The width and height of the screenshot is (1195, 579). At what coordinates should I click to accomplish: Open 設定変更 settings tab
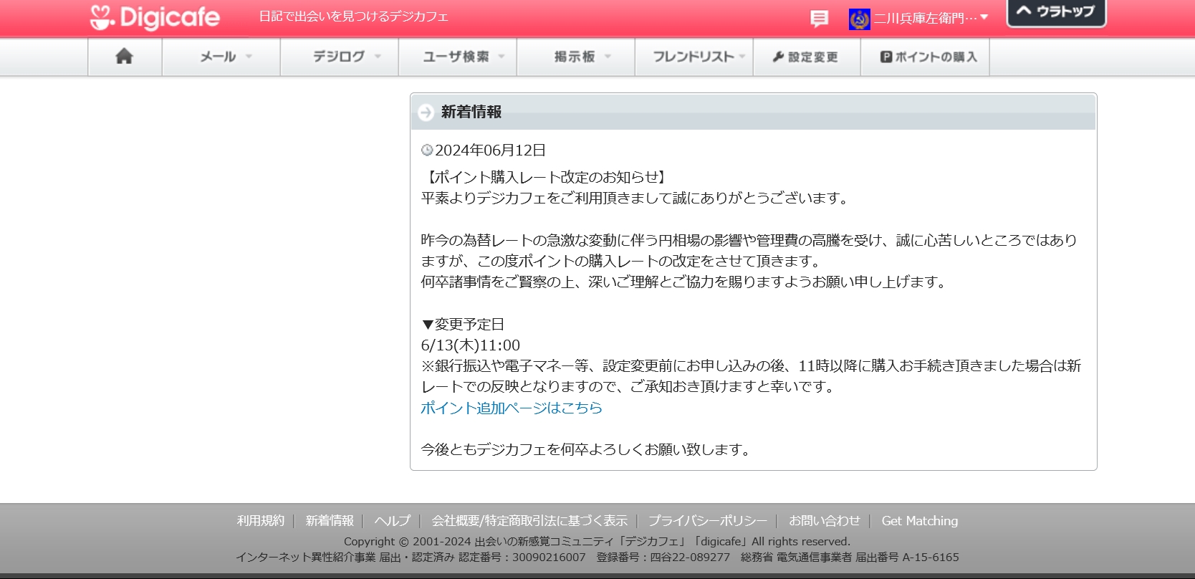[807, 57]
